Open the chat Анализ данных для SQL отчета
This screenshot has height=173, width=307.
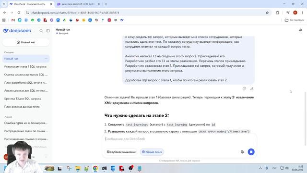coord(25,91)
